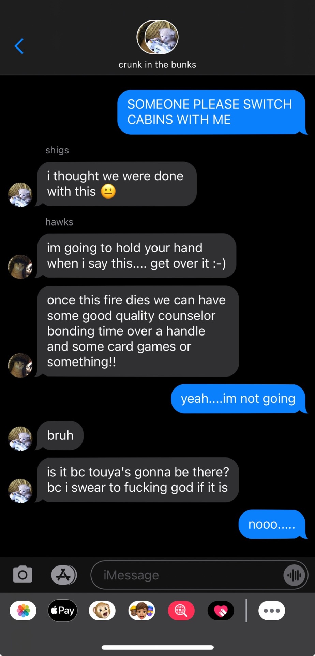Select the 'yeah....im not going' bubble

tap(239, 399)
